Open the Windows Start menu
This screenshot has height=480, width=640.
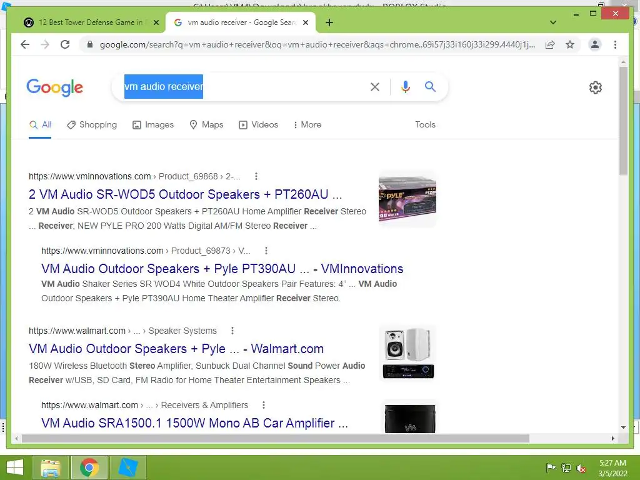tap(15, 467)
